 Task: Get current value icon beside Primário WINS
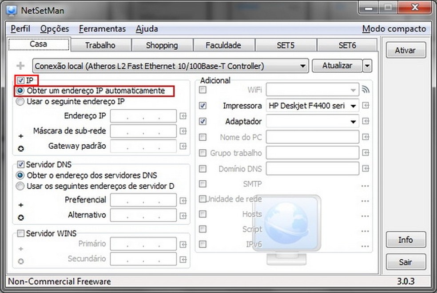pyautogui.click(x=183, y=245)
